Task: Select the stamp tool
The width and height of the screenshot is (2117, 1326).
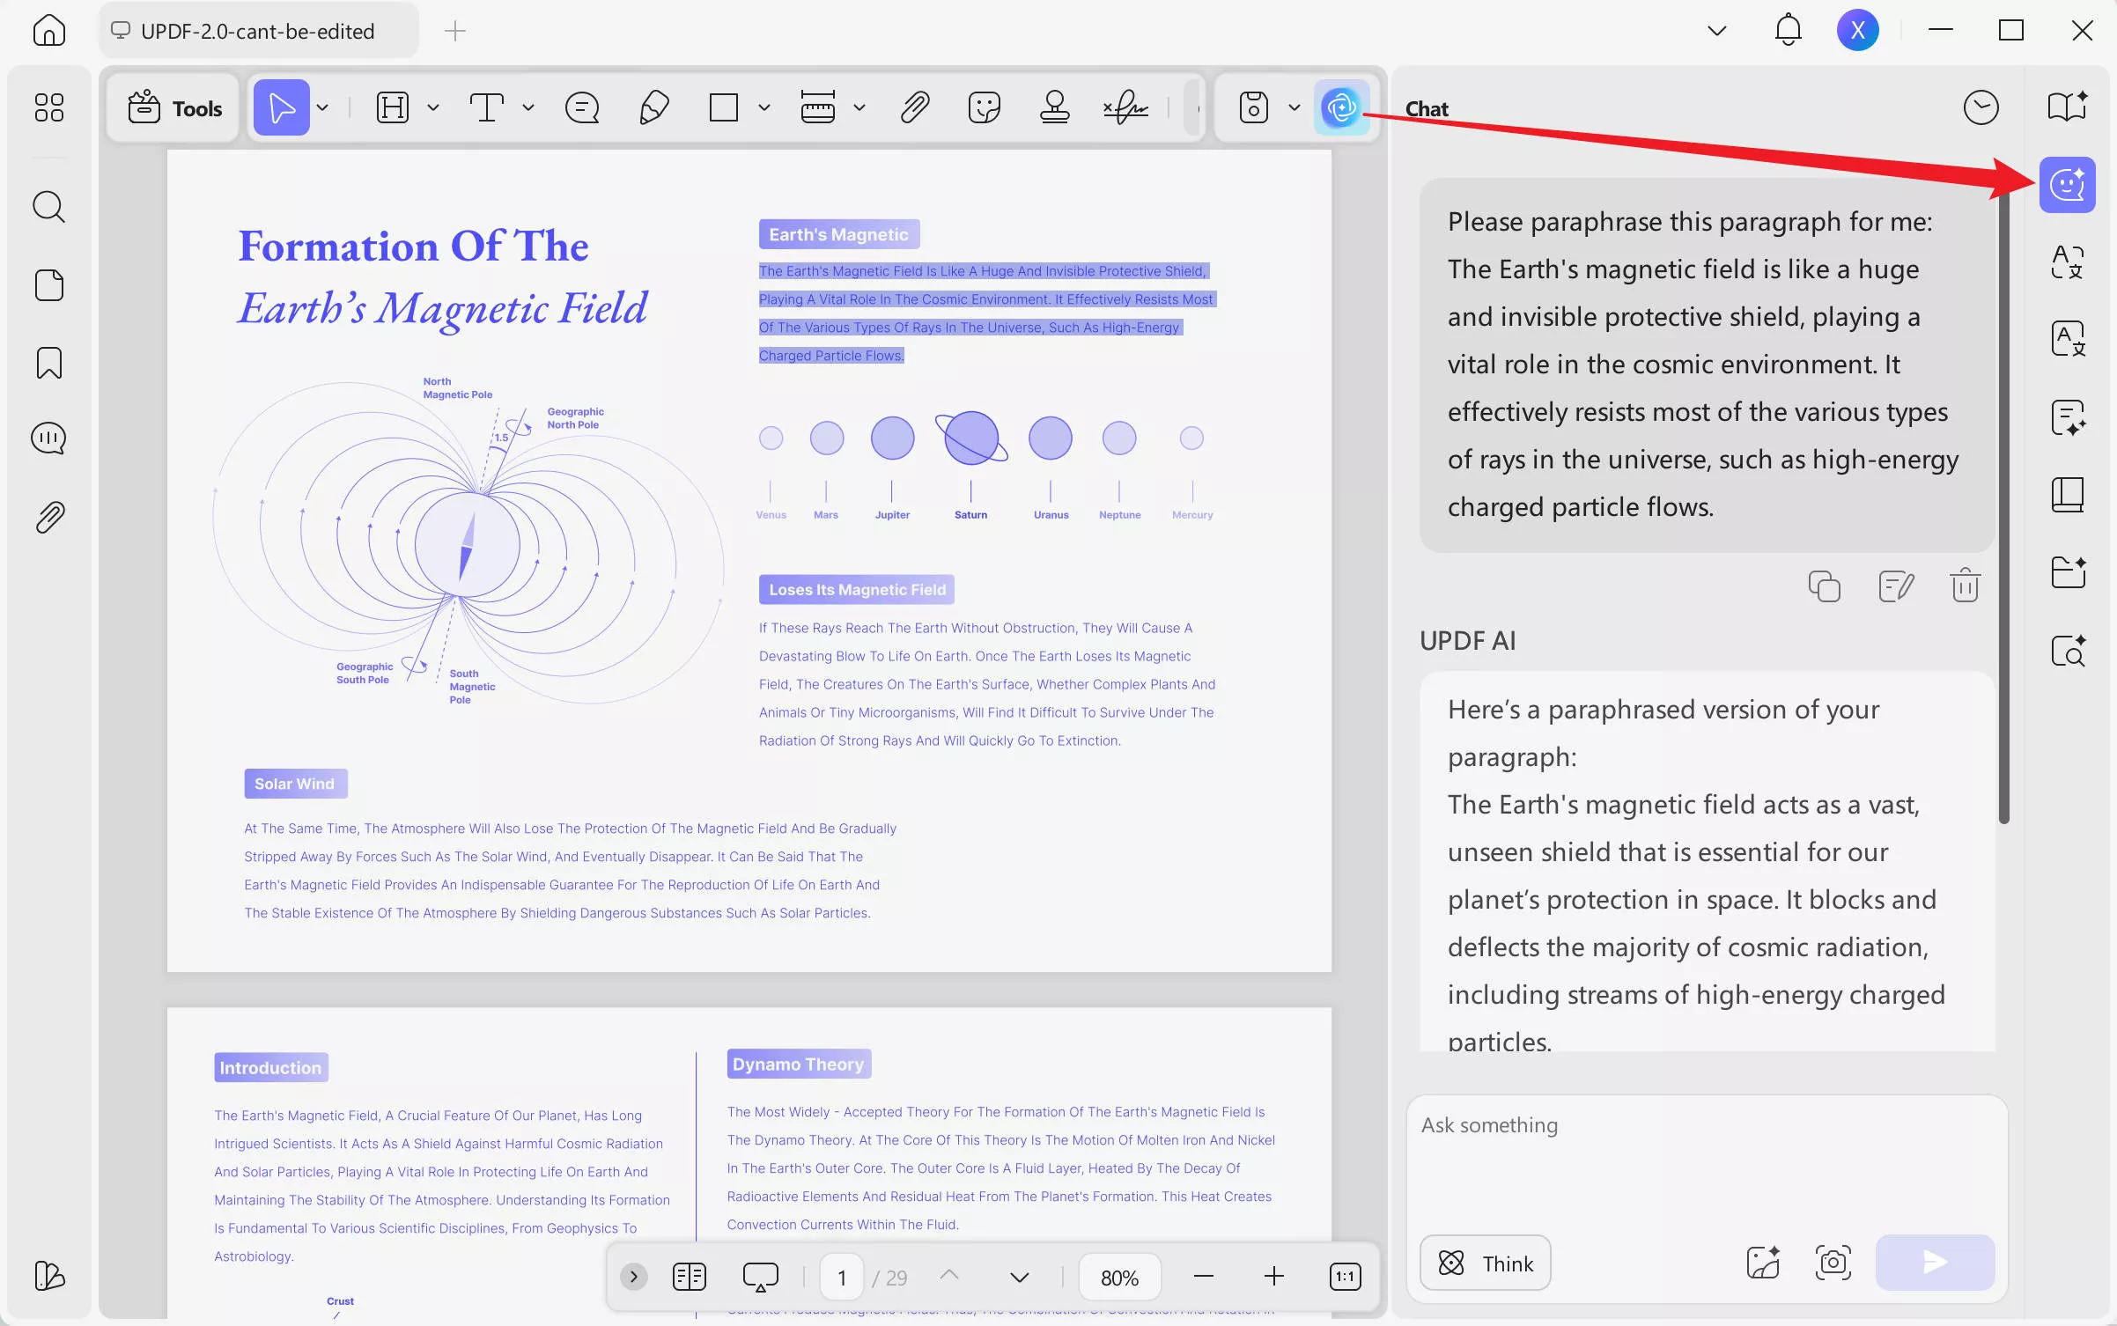Action: (x=1054, y=108)
